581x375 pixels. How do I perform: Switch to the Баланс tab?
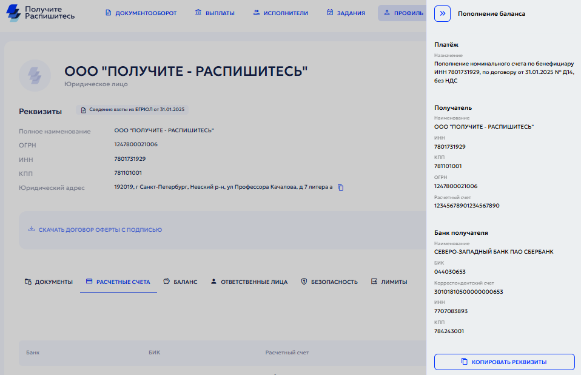(x=180, y=282)
